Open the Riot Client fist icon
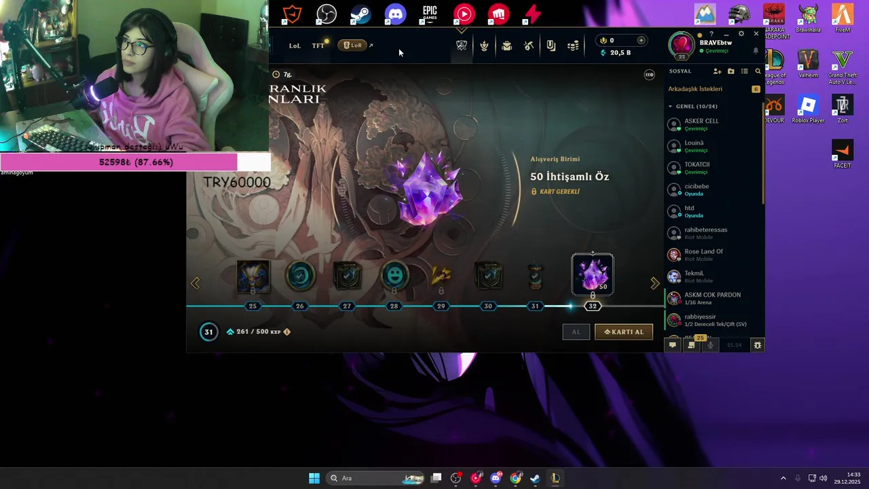 pyautogui.click(x=499, y=14)
